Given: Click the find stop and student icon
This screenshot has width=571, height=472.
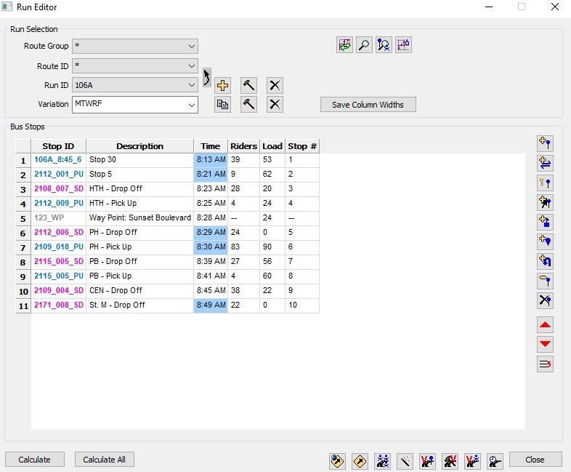Looking at the screenshot, I should (x=384, y=45).
